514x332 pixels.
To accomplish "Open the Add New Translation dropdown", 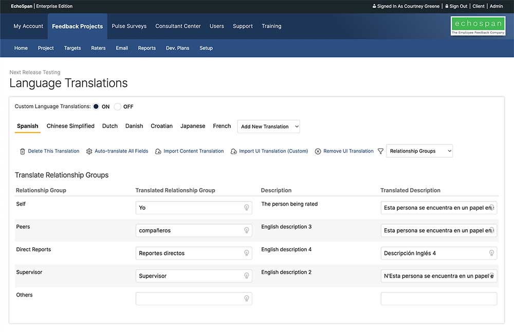I will click(268, 126).
